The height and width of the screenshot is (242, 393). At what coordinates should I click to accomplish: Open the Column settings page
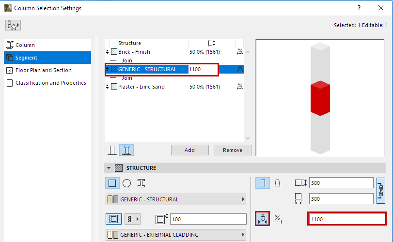click(x=47, y=45)
